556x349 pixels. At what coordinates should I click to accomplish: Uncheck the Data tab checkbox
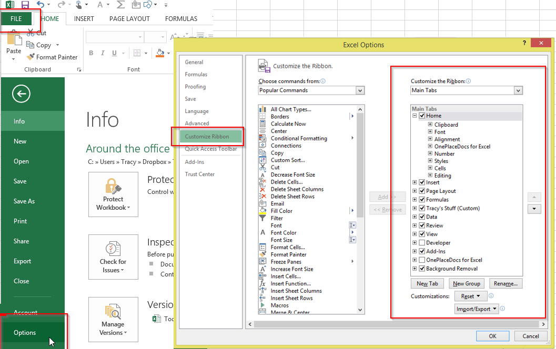click(x=422, y=217)
